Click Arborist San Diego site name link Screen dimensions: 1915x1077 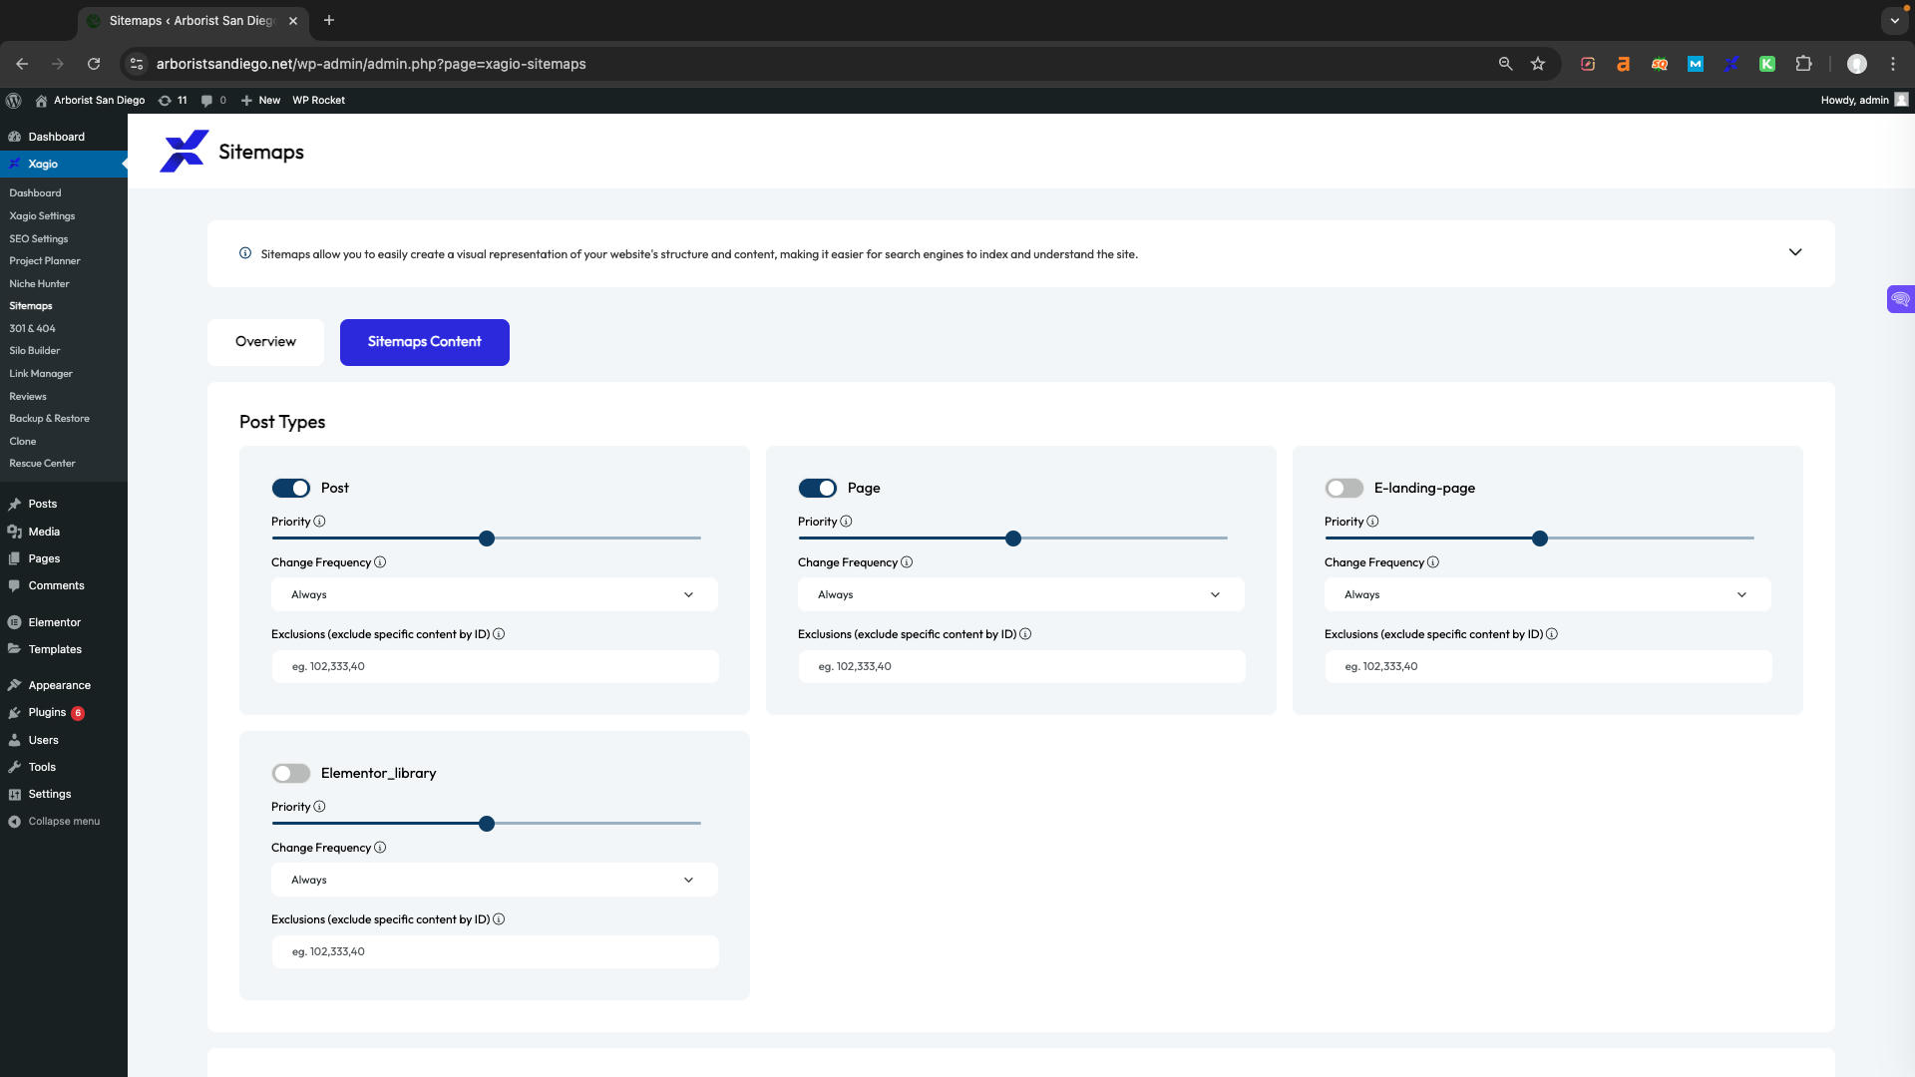click(x=90, y=100)
